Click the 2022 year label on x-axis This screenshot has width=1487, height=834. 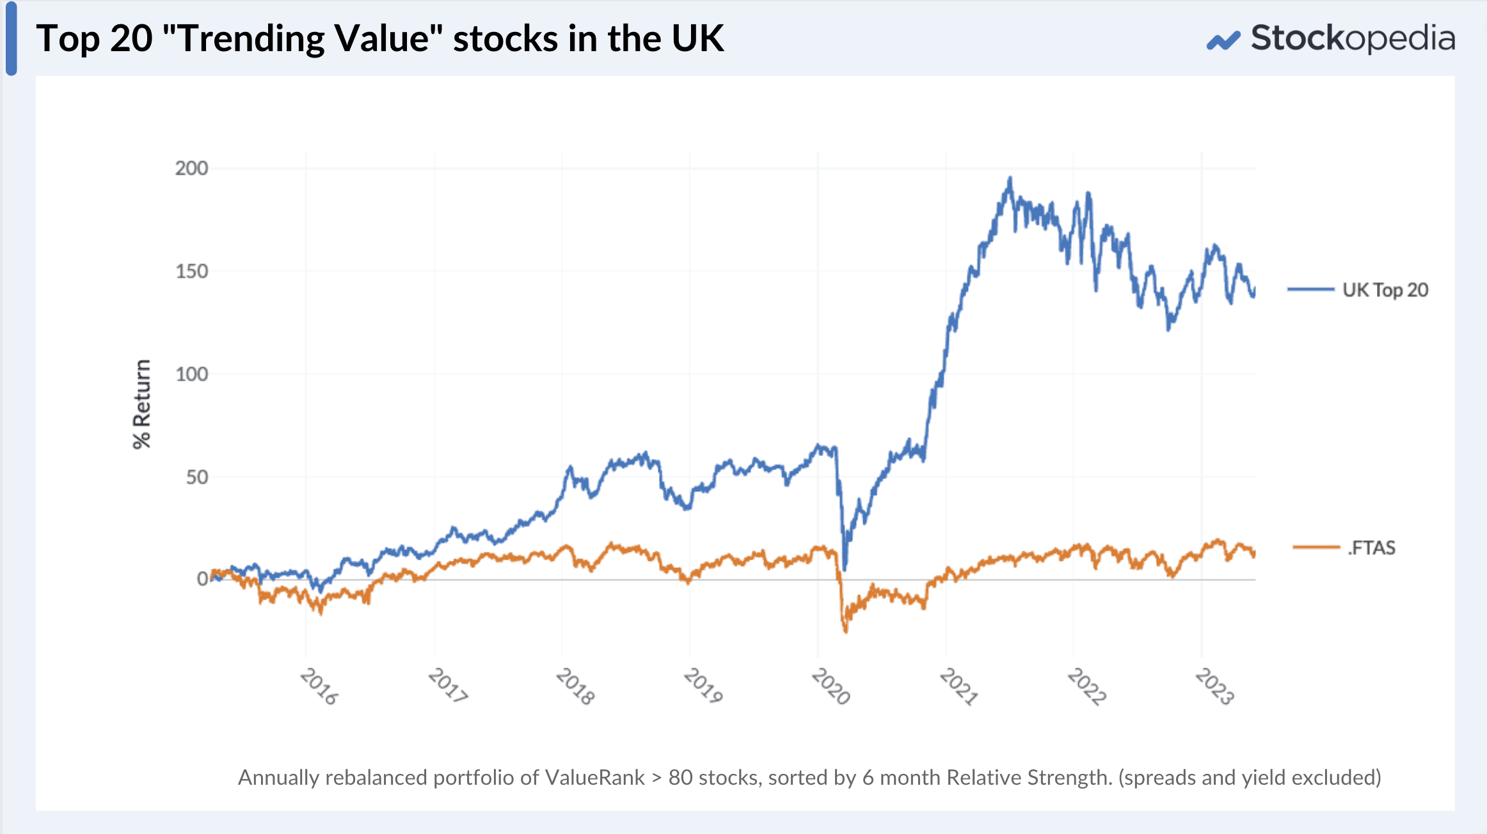click(1086, 687)
